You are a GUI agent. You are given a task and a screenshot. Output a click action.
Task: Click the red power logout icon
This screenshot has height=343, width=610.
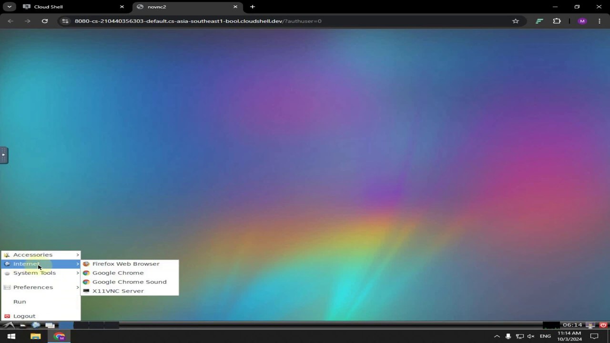(603, 325)
